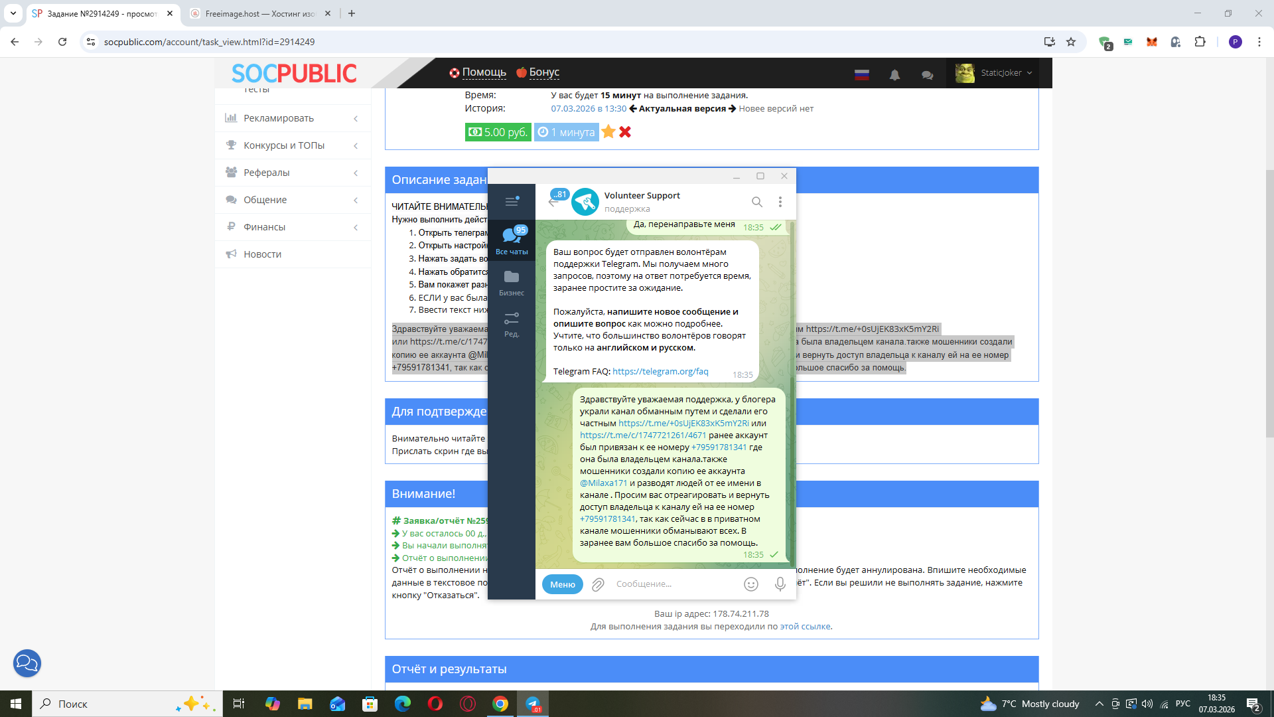Open the Telegram hamburger menu
This screenshot has height=717, width=1274.
point(512,201)
